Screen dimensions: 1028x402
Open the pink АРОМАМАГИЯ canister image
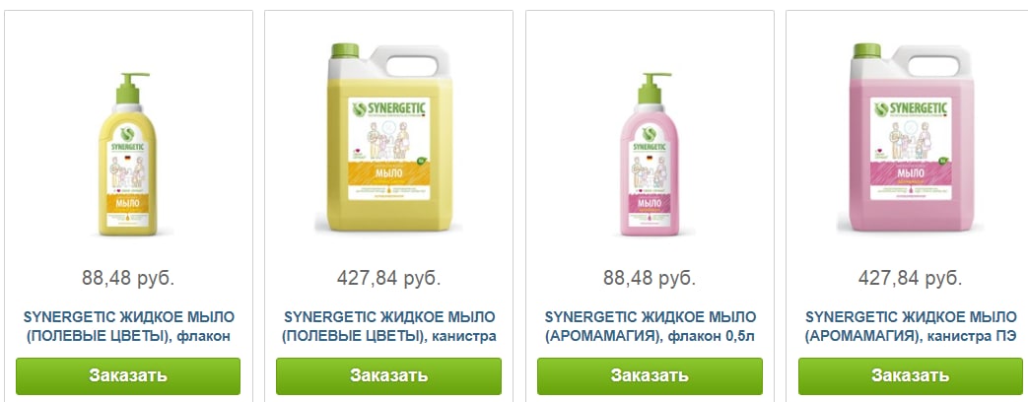click(x=912, y=137)
